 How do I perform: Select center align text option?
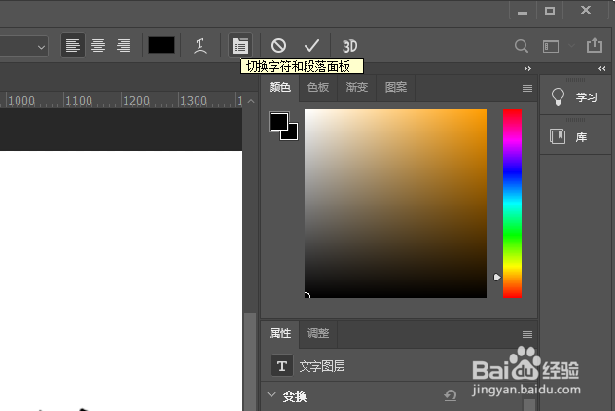(98, 46)
